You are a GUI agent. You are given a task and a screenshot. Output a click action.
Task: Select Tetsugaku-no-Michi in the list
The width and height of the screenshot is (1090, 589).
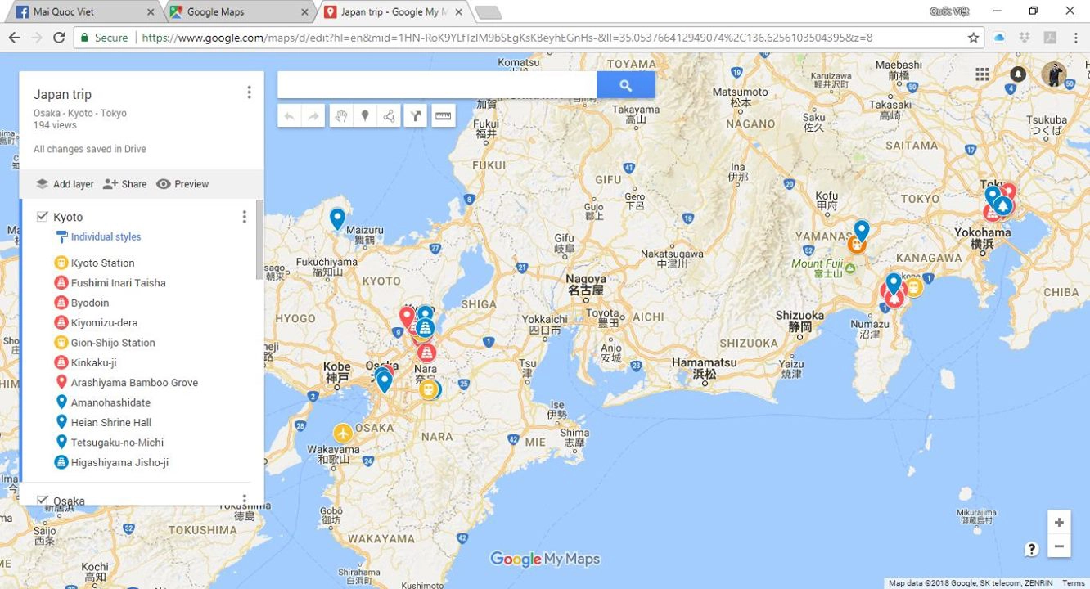pos(117,443)
